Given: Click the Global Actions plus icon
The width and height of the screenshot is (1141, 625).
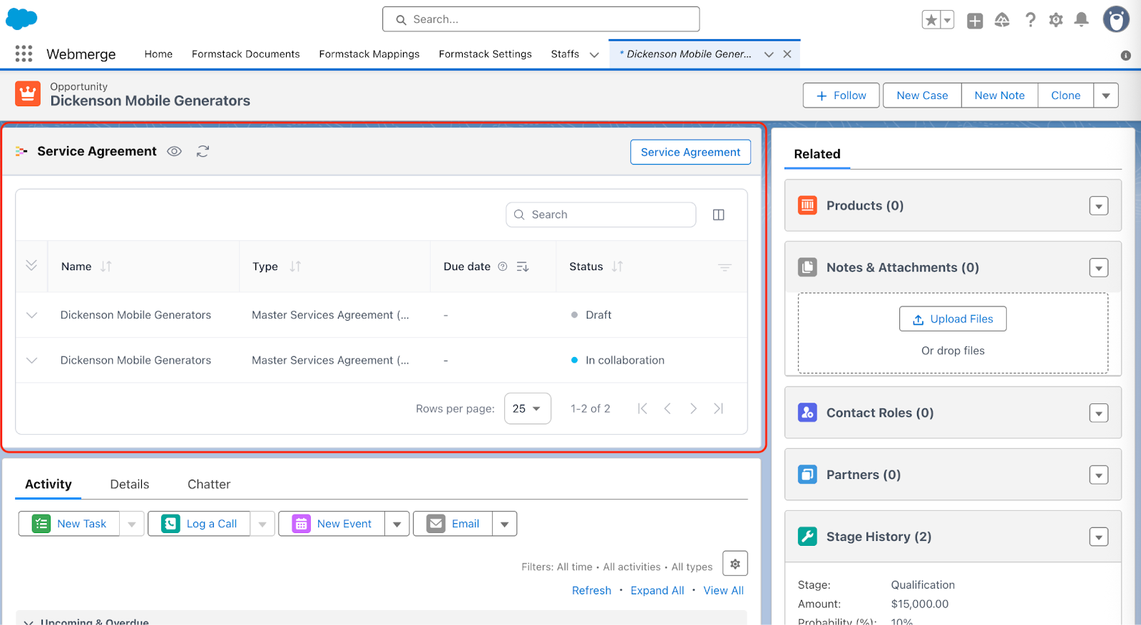Looking at the screenshot, I should point(974,21).
